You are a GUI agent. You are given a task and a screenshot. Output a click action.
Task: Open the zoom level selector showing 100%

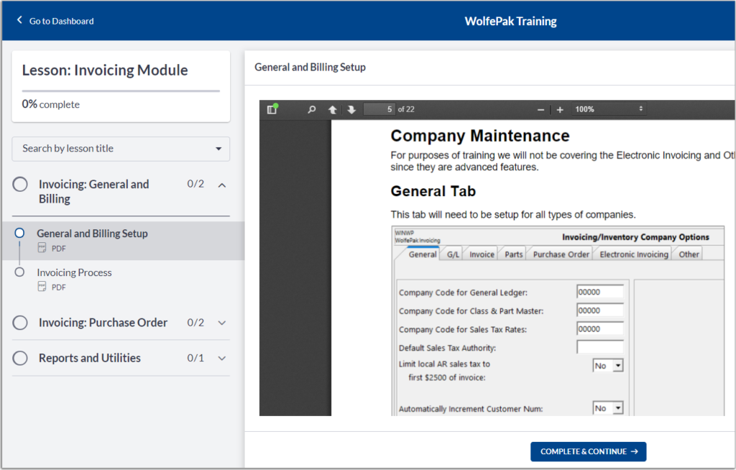click(x=608, y=109)
